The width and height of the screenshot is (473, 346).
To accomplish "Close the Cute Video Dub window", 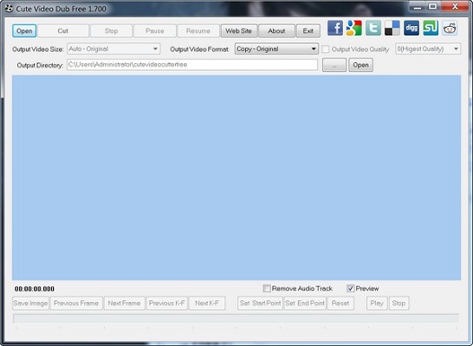I will [x=455, y=7].
